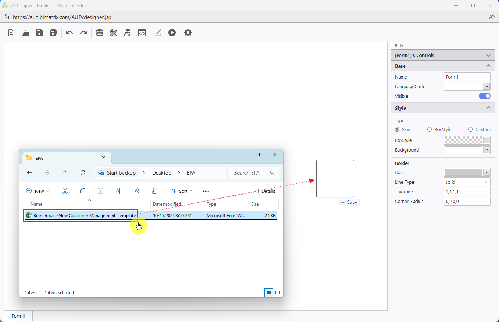
Task: Undo the last designer action
Action: [69, 33]
